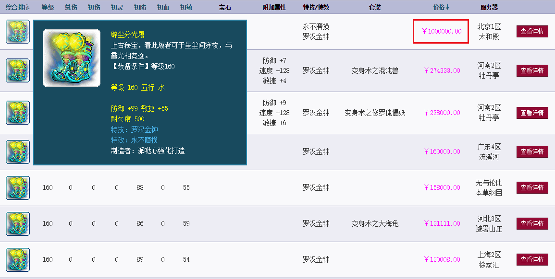Click set name 变身术之修罗傀儡妖
The height and width of the screenshot is (279, 555).
pos(375,113)
